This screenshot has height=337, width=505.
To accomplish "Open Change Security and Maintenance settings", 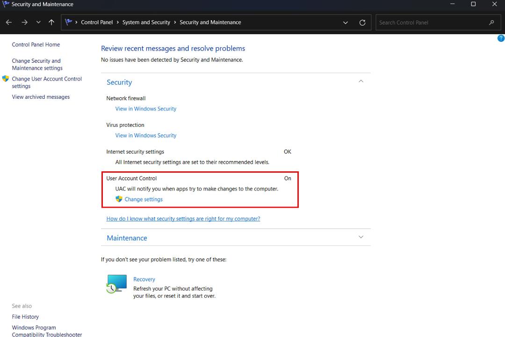I will pos(37,64).
